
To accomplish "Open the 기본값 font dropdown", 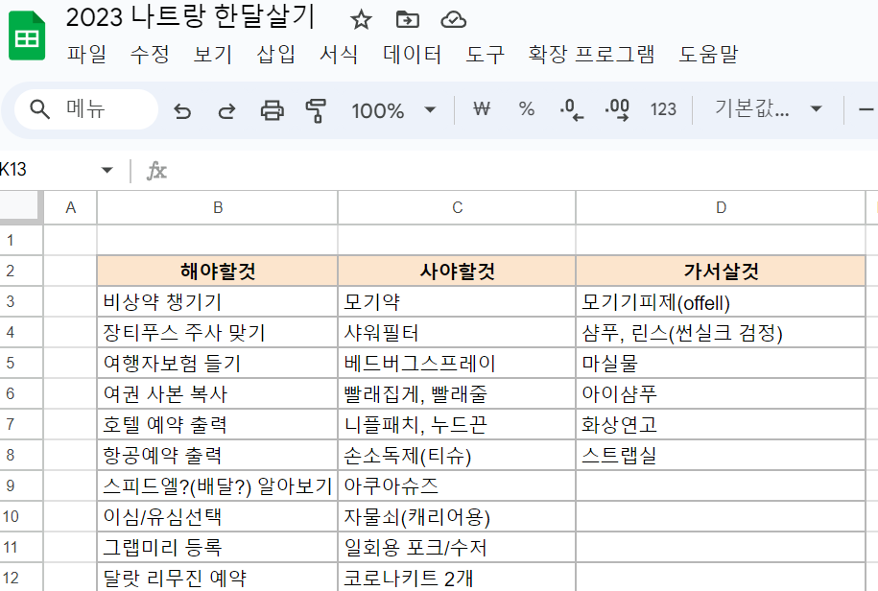I will point(768,109).
